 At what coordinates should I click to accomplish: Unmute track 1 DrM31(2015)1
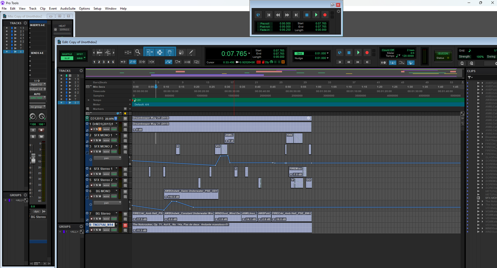coord(100,129)
